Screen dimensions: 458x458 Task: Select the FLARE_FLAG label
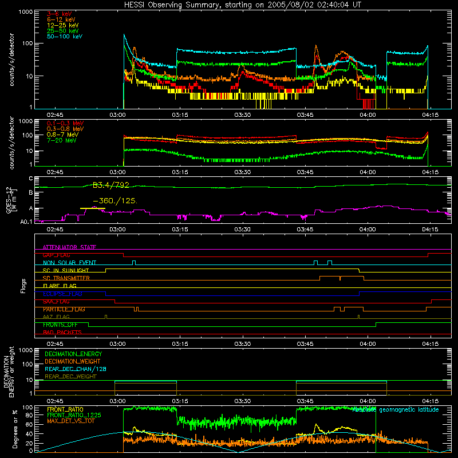tap(60, 286)
